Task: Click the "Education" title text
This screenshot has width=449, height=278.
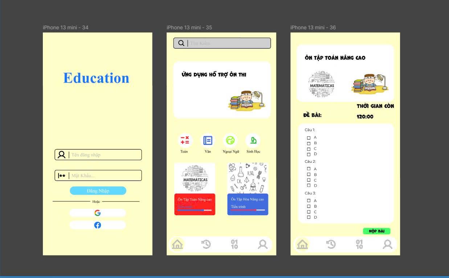Action: pyautogui.click(x=96, y=78)
